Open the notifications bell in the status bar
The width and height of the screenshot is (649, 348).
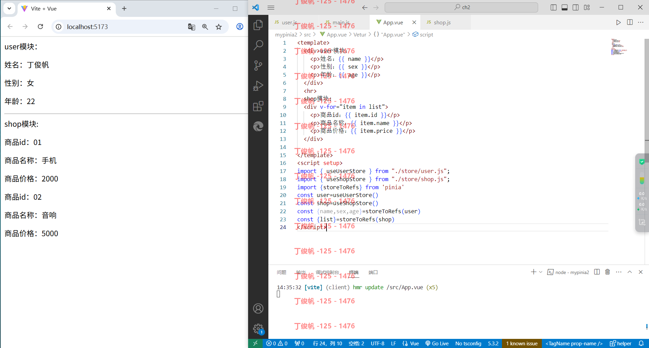click(x=641, y=344)
